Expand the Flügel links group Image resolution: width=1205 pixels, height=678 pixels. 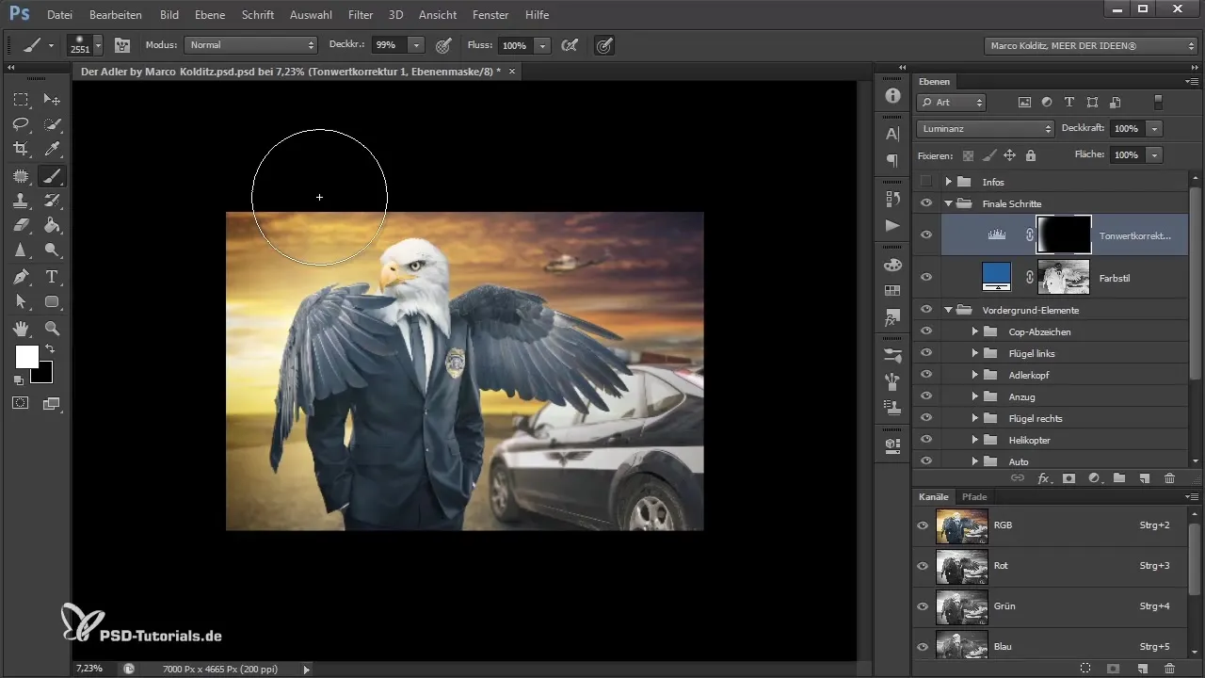(x=974, y=353)
